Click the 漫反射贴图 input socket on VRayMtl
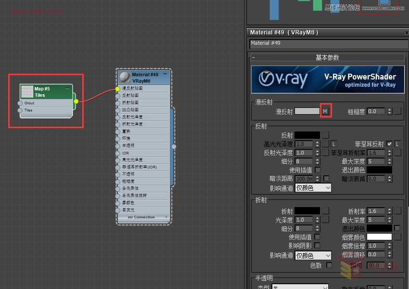Viewport: 409px width, 289px height. point(117,89)
